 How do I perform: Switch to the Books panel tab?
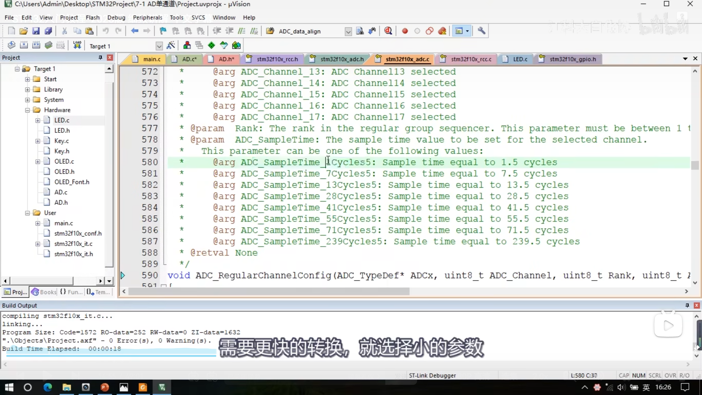[44, 292]
